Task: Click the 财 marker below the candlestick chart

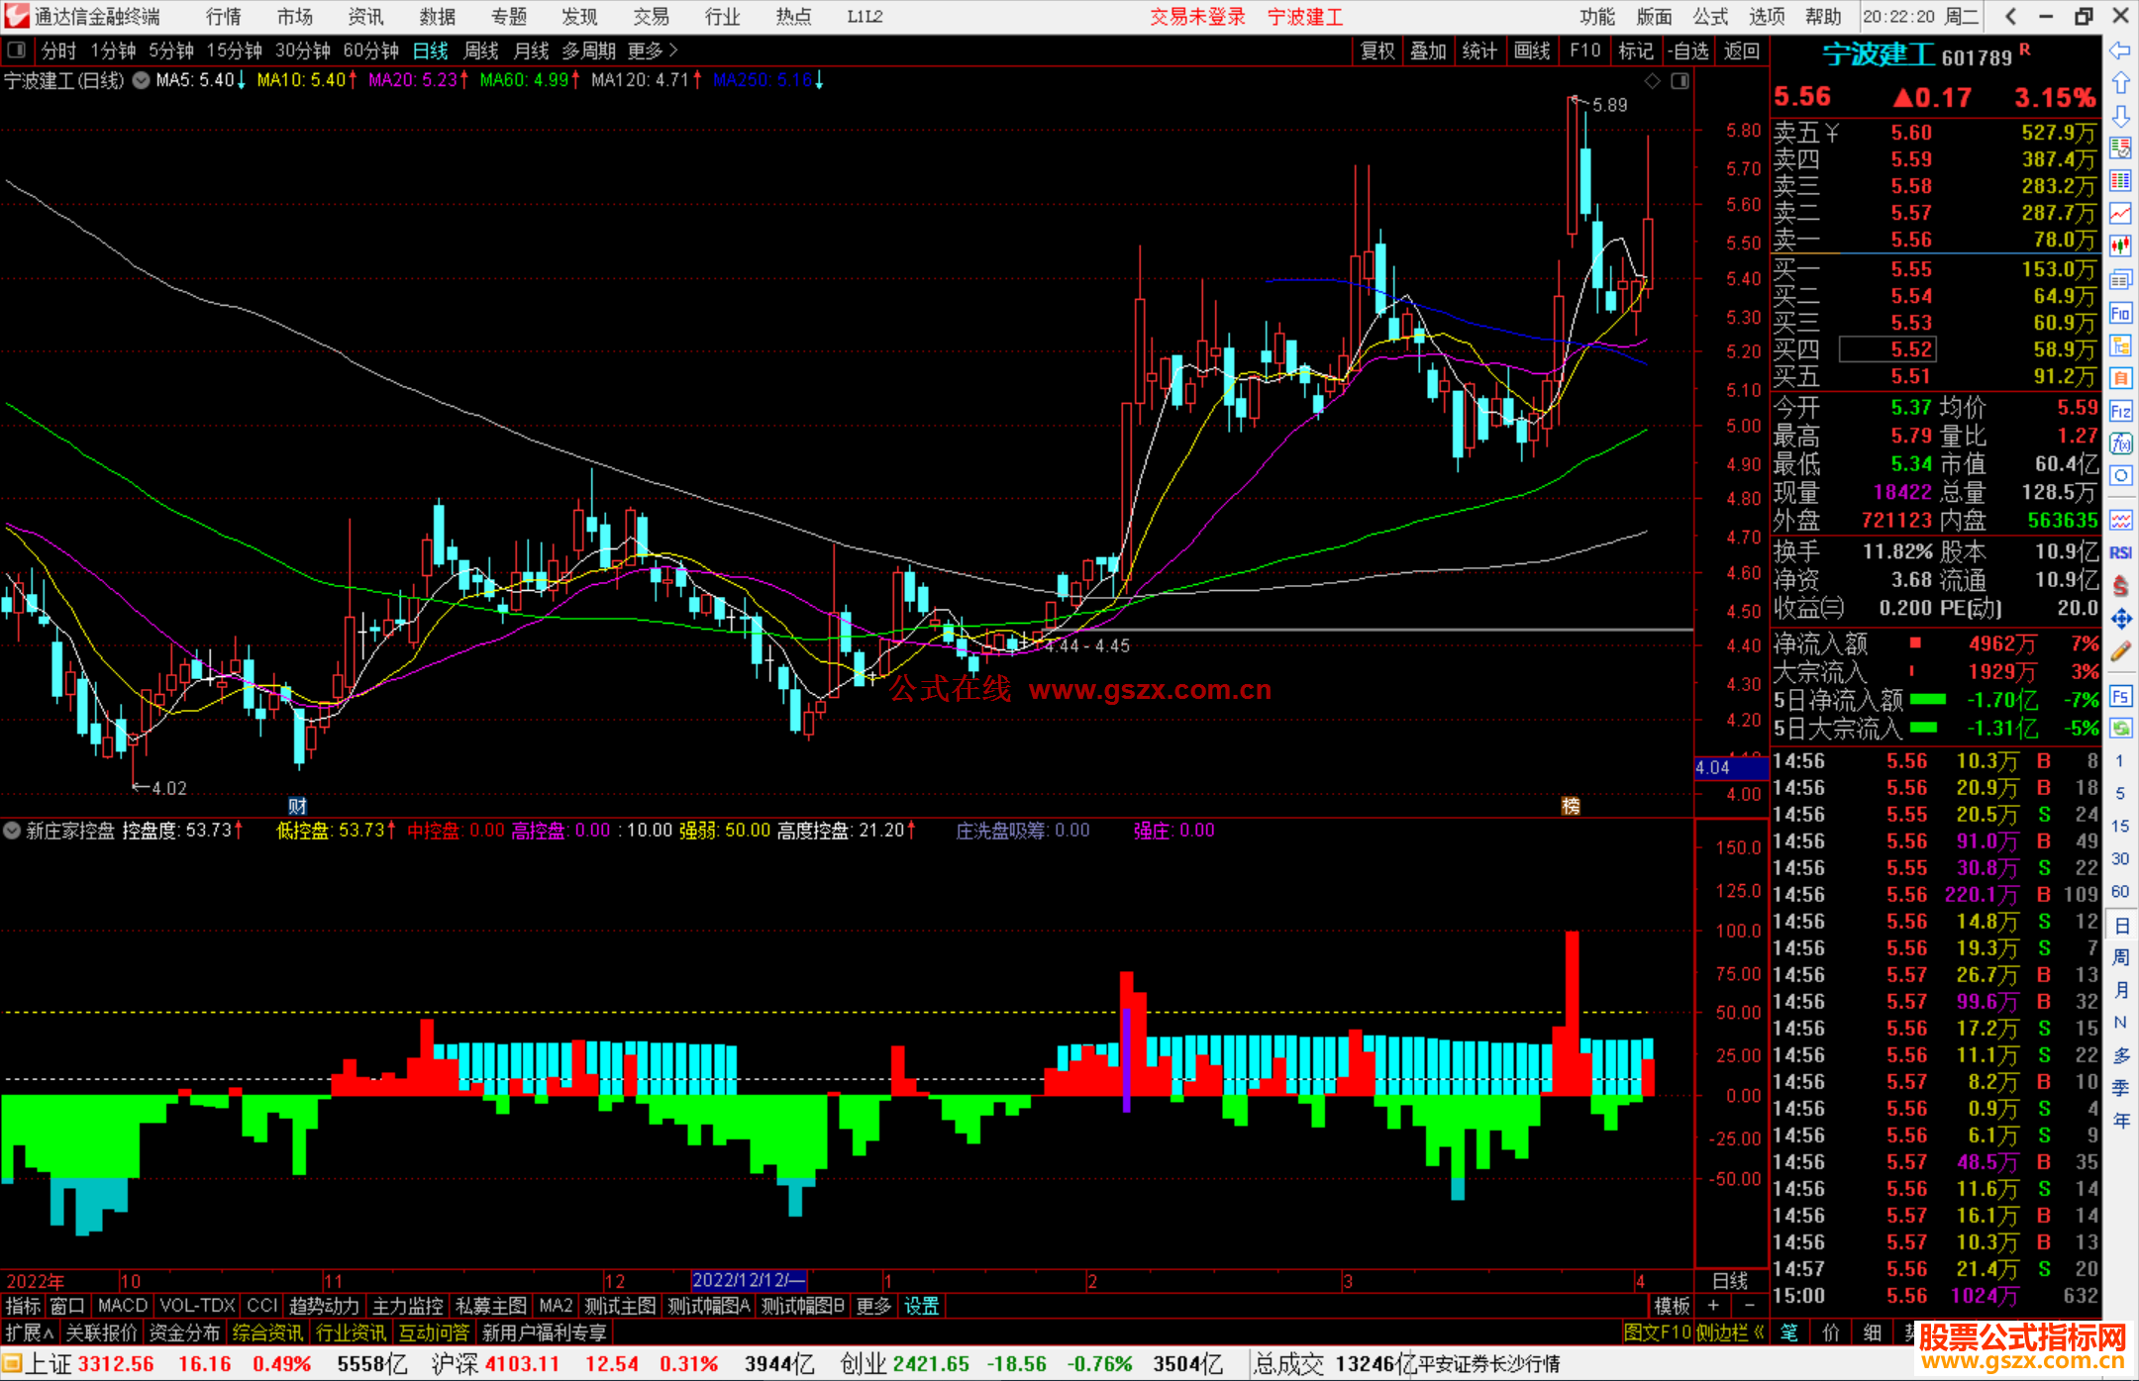Action: tap(297, 806)
